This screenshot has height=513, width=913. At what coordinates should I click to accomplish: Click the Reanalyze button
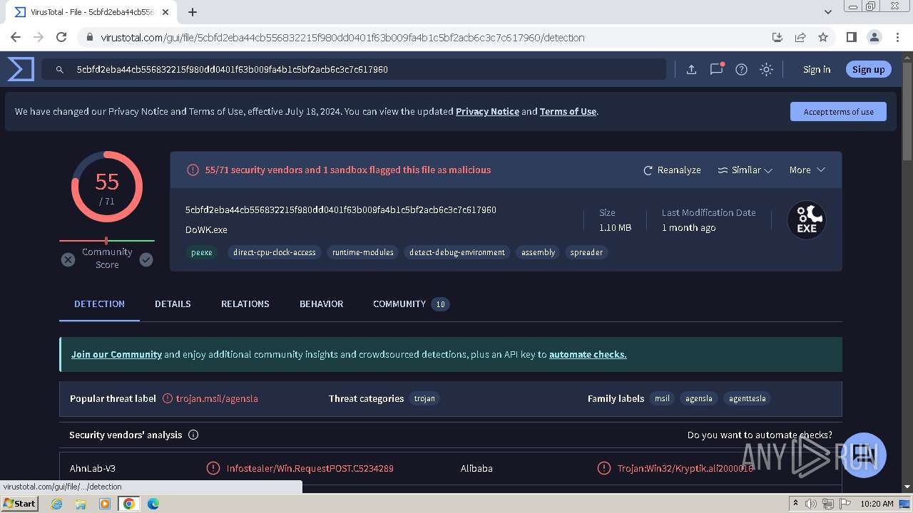coord(672,170)
